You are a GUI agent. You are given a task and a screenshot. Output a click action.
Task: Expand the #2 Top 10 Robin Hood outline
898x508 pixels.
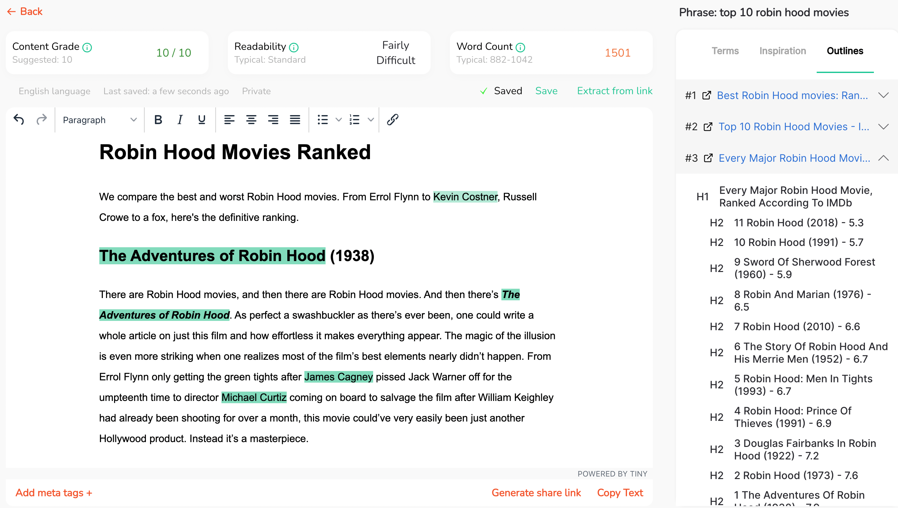pos(883,127)
